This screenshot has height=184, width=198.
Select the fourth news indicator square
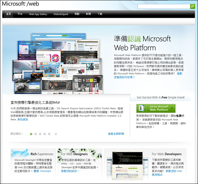45,134
